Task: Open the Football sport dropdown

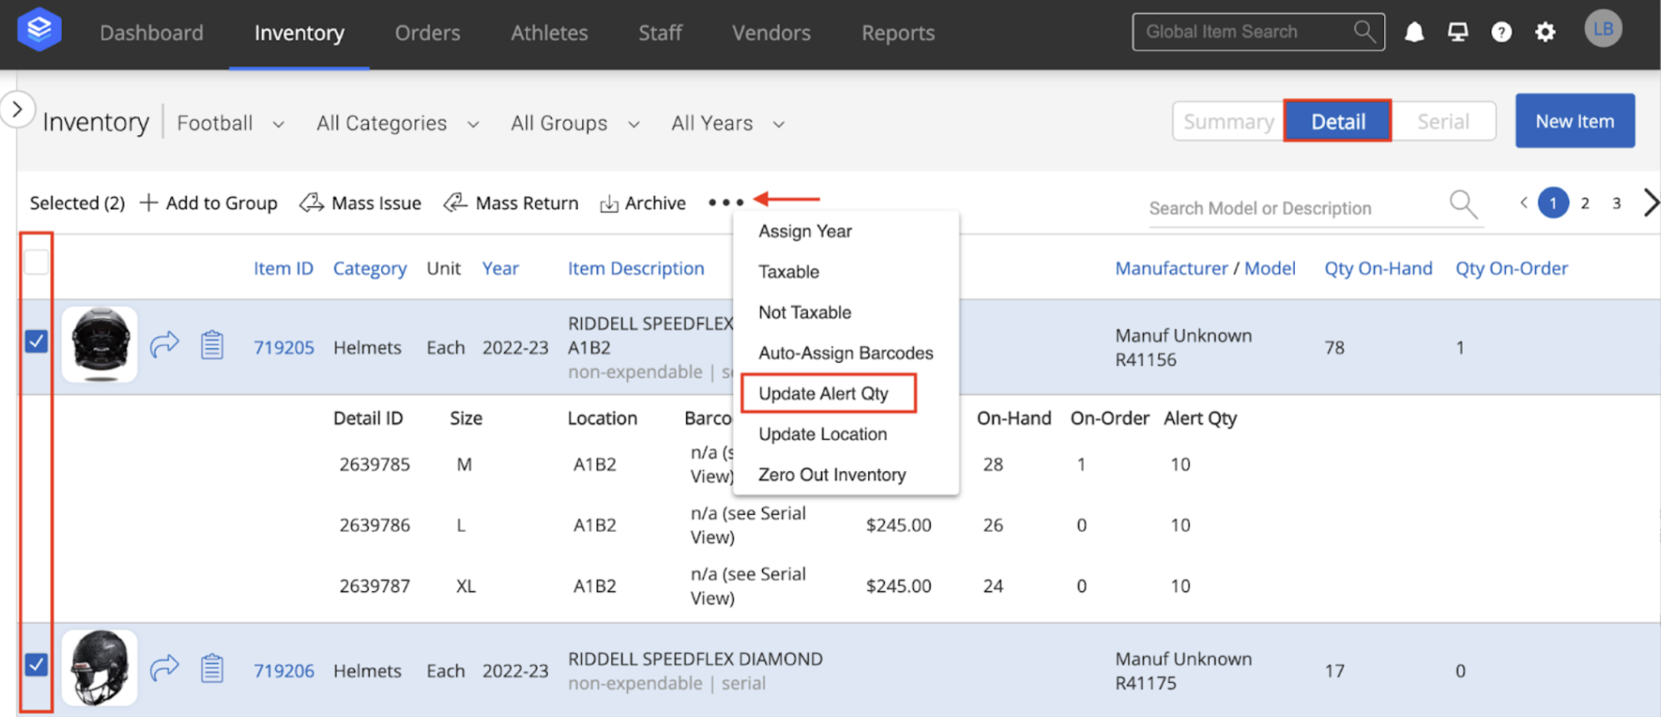Action: (231, 123)
